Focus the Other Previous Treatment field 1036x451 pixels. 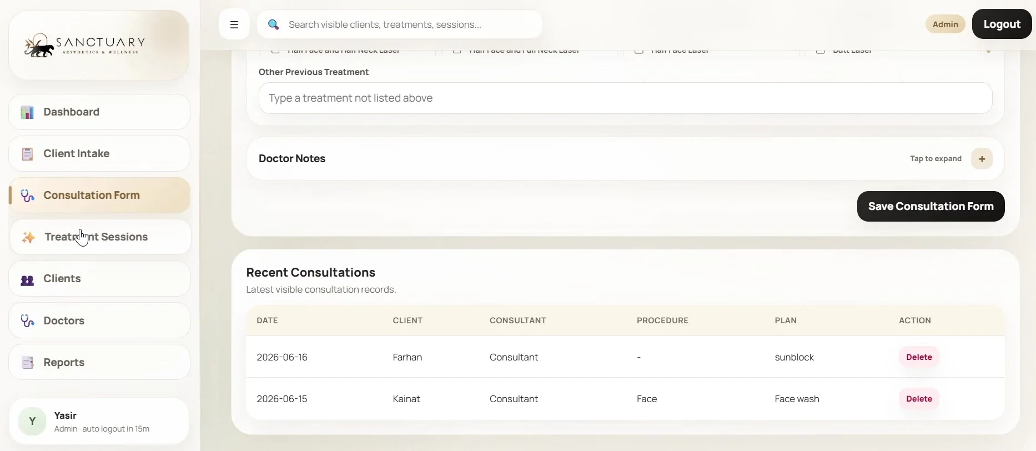625,98
